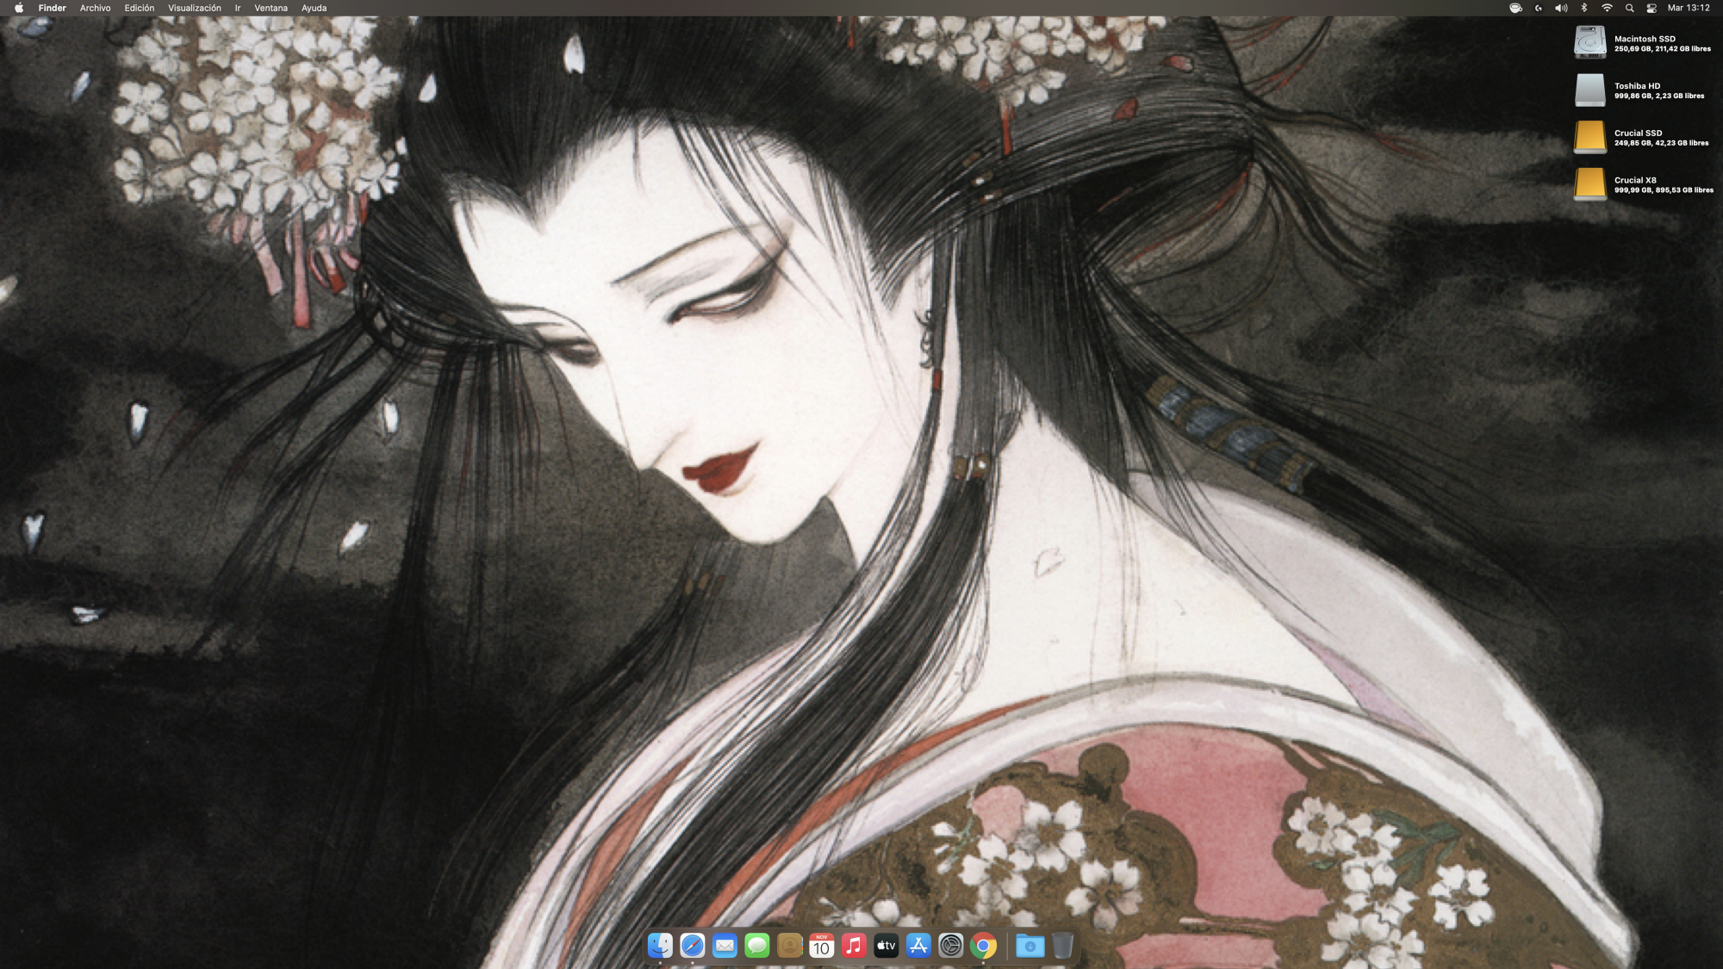Launch Safari from the Dock
Image resolution: width=1723 pixels, height=969 pixels.
click(x=693, y=946)
